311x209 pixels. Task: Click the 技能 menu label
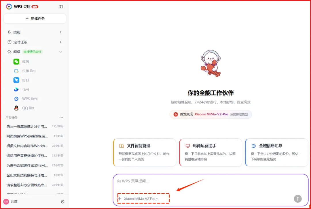click(17, 32)
